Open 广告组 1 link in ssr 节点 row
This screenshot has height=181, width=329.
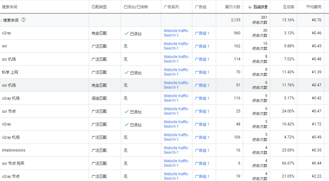pos(202,111)
